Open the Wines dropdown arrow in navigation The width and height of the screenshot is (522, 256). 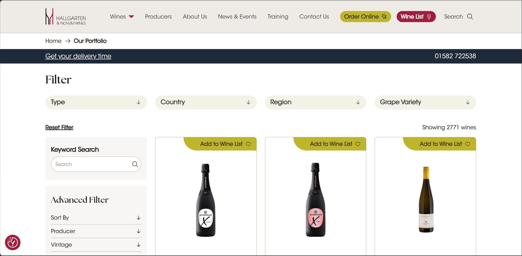[x=131, y=17]
